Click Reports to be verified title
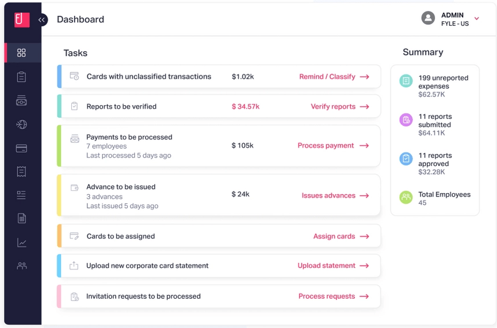This screenshot has width=497, height=328. tap(121, 106)
